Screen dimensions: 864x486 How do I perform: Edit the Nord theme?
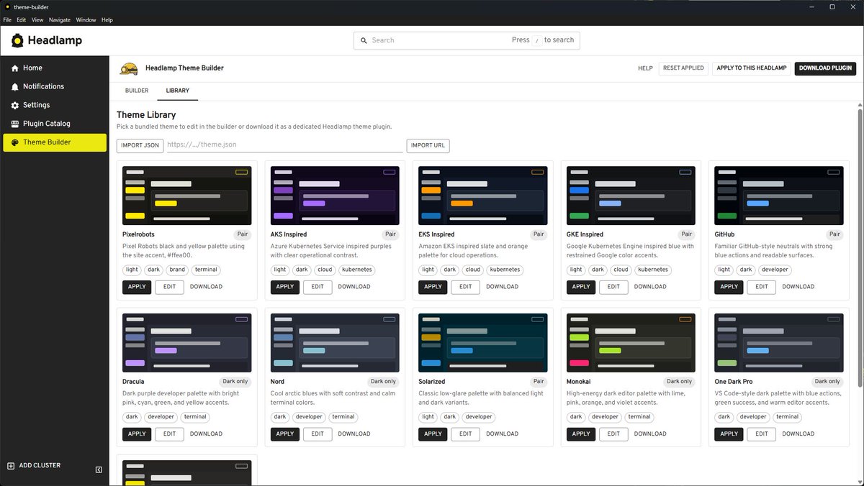click(x=318, y=434)
